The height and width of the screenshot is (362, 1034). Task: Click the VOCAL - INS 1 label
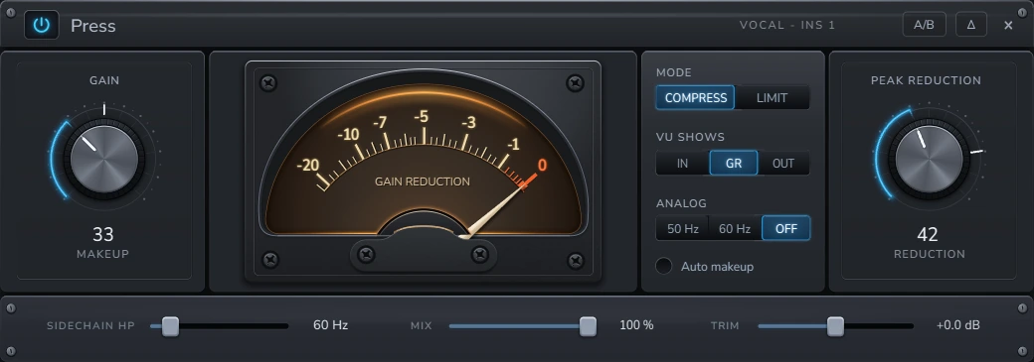pos(787,25)
